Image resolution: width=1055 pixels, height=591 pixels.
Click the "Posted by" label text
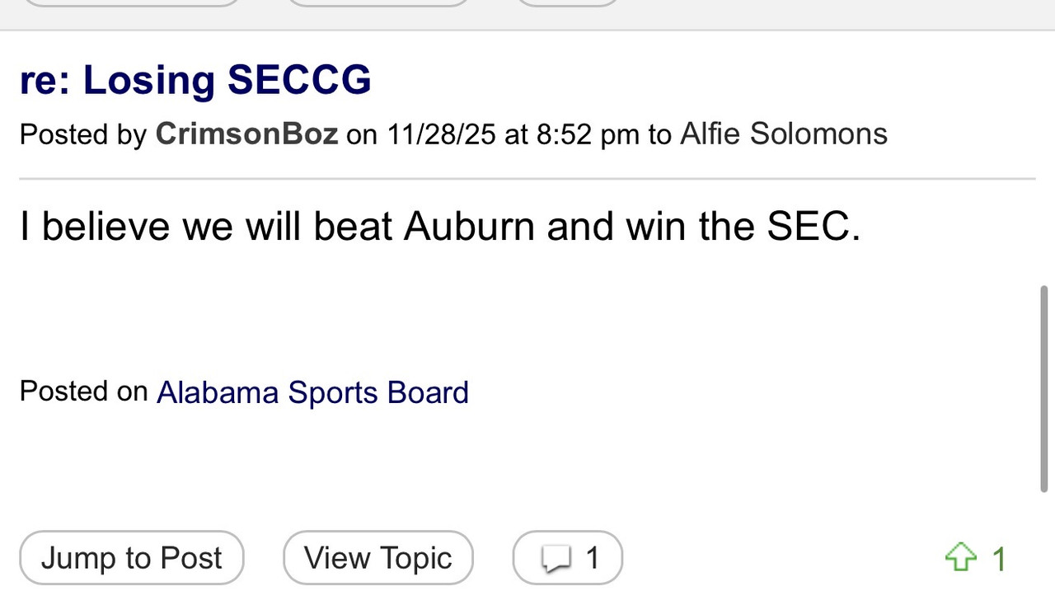coord(82,134)
